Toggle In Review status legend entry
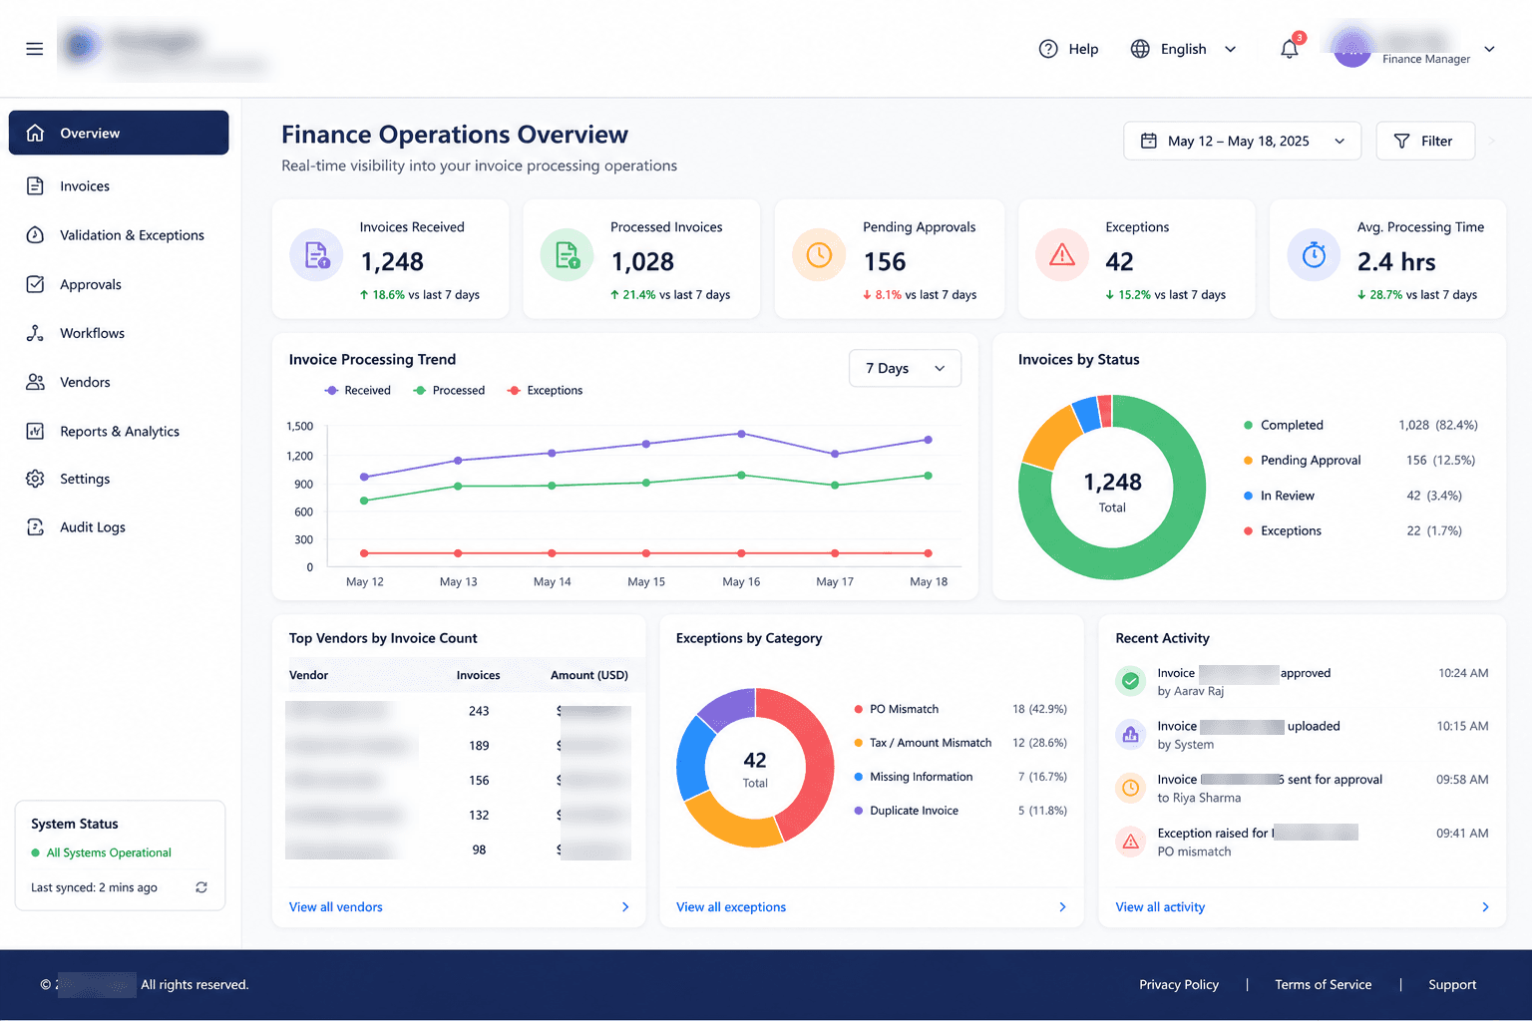This screenshot has width=1532, height=1021. (x=1279, y=496)
